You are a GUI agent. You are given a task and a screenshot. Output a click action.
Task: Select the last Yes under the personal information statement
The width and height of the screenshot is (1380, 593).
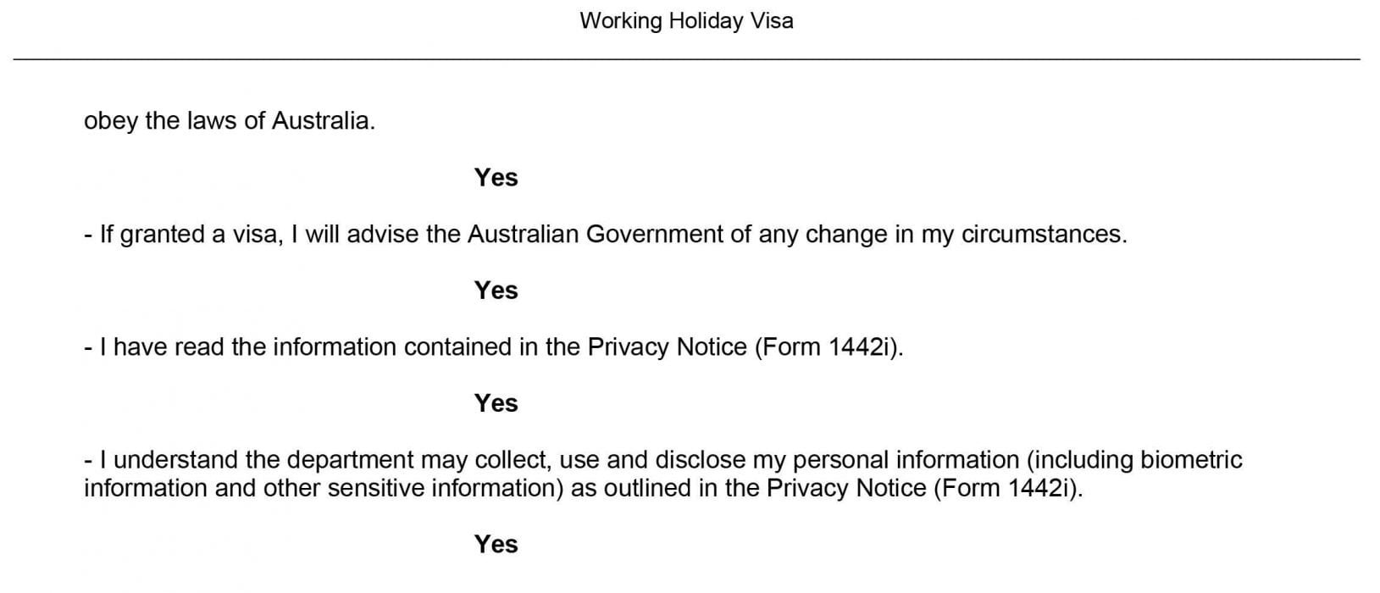tap(496, 543)
